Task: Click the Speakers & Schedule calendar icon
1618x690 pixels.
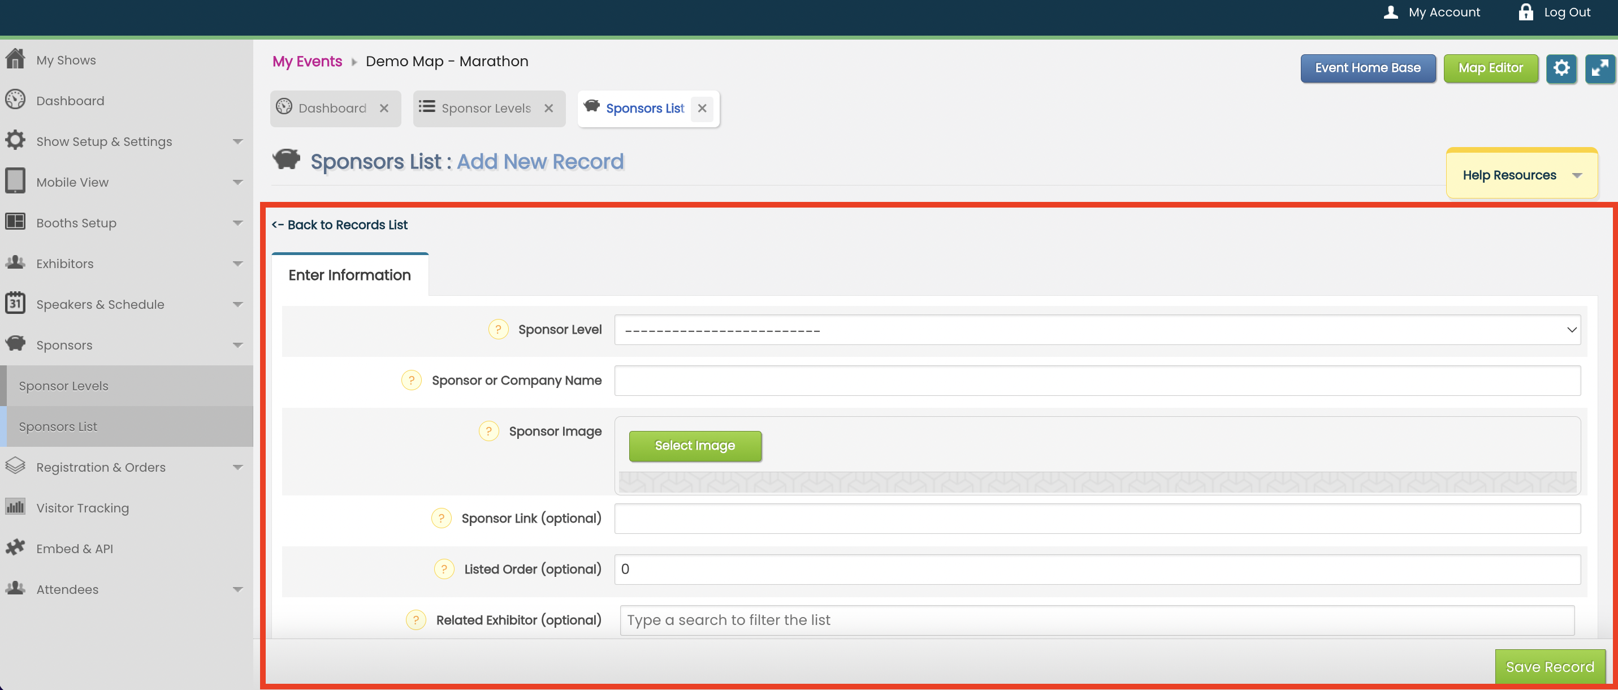Action: pyautogui.click(x=15, y=303)
